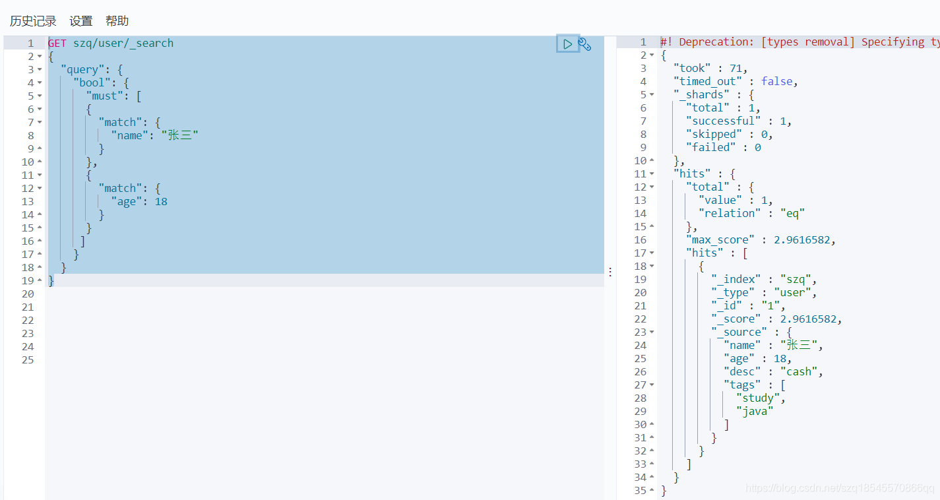This screenshot has width=940, height=500.
Task: Collapse the "bool" block on line 4
Action: 40,83
